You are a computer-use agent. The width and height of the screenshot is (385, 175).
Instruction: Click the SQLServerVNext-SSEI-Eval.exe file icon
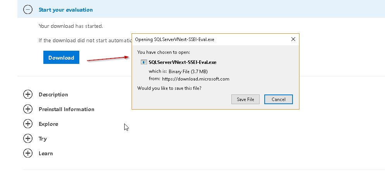[144, 62]
